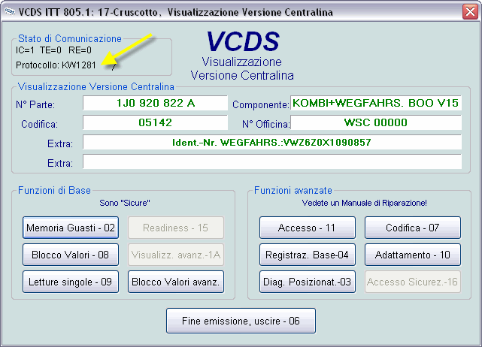Click the N° Officina field WSC 00000
The height and width of the screenshot is (347, 482).
tap(376, 122)
